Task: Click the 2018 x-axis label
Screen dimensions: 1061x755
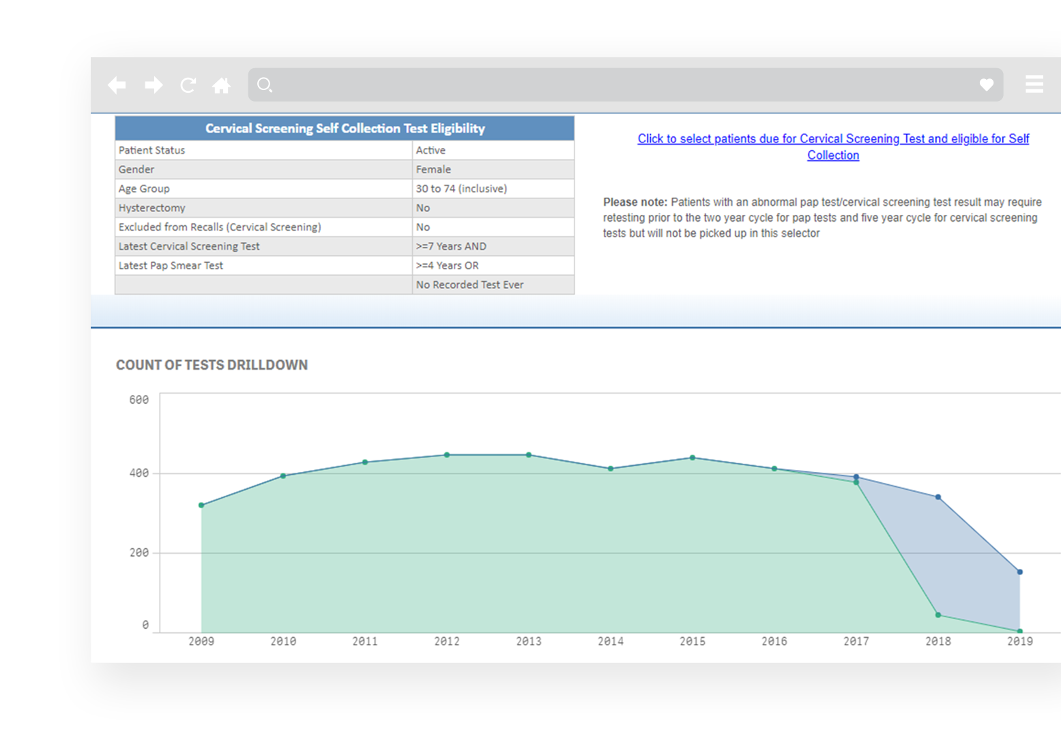Action: 938,641
